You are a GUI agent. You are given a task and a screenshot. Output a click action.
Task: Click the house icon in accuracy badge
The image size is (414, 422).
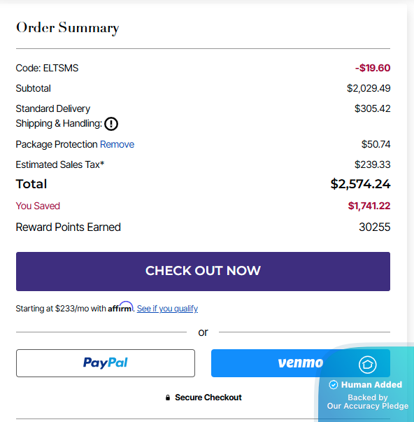point(367,365)
